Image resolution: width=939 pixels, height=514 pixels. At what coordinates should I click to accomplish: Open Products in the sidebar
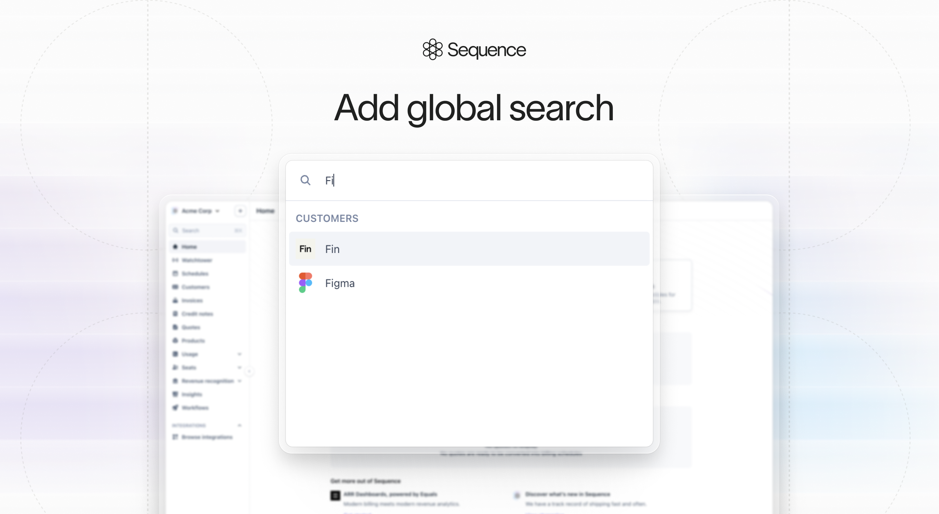[x=189, y=341]
